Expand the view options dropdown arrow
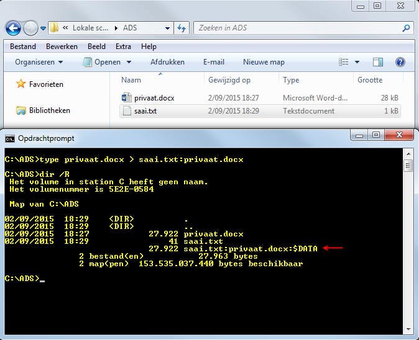The height and width of the screenshot is (340, 419). pos(357,62)
